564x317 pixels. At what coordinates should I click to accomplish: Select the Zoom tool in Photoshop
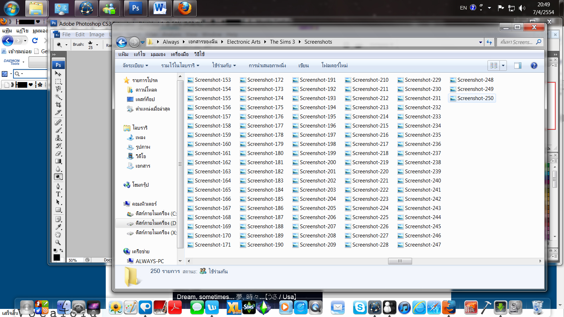[x=58, y=242]
